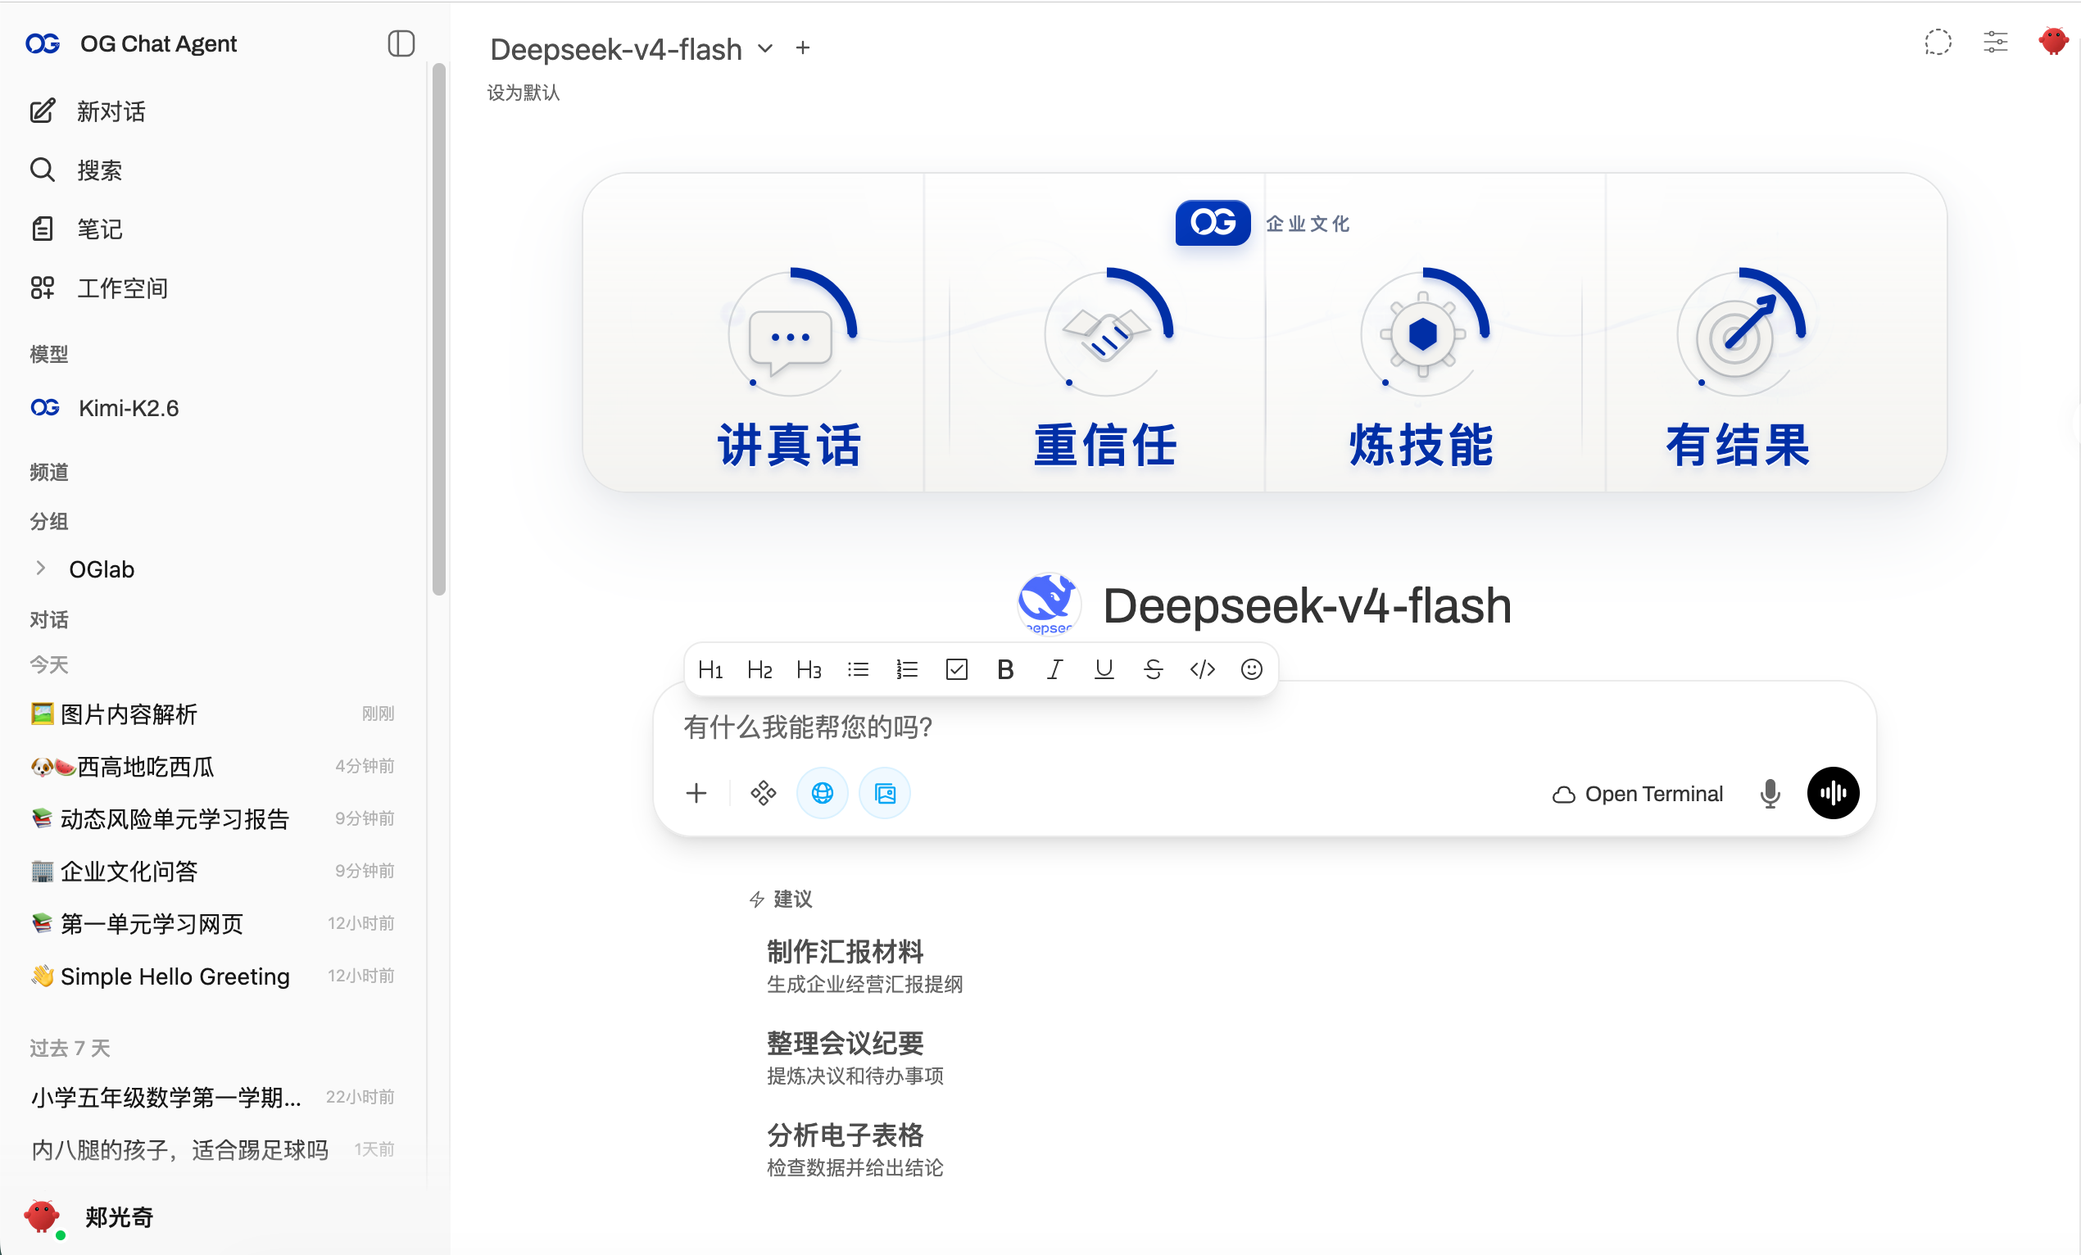Insert a checkbox task list

[957, 670]
